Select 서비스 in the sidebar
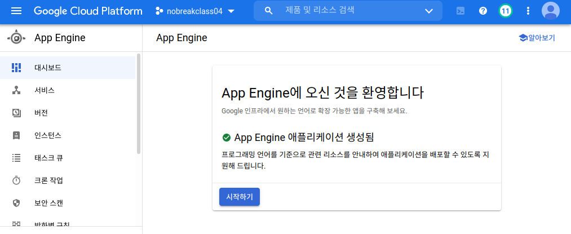This screenshot has height=234, width=571. (x=68, y=90)
